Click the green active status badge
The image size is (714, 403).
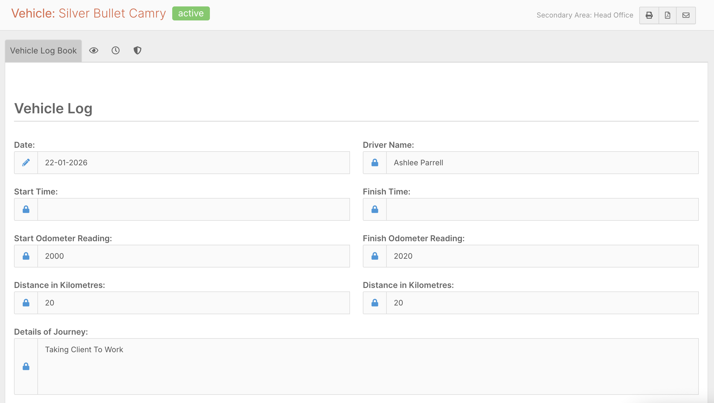[191, 13]
